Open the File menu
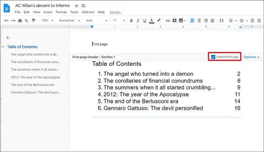Image resolution: width=264 pixels, height=152 pixels. coord(17,12)
